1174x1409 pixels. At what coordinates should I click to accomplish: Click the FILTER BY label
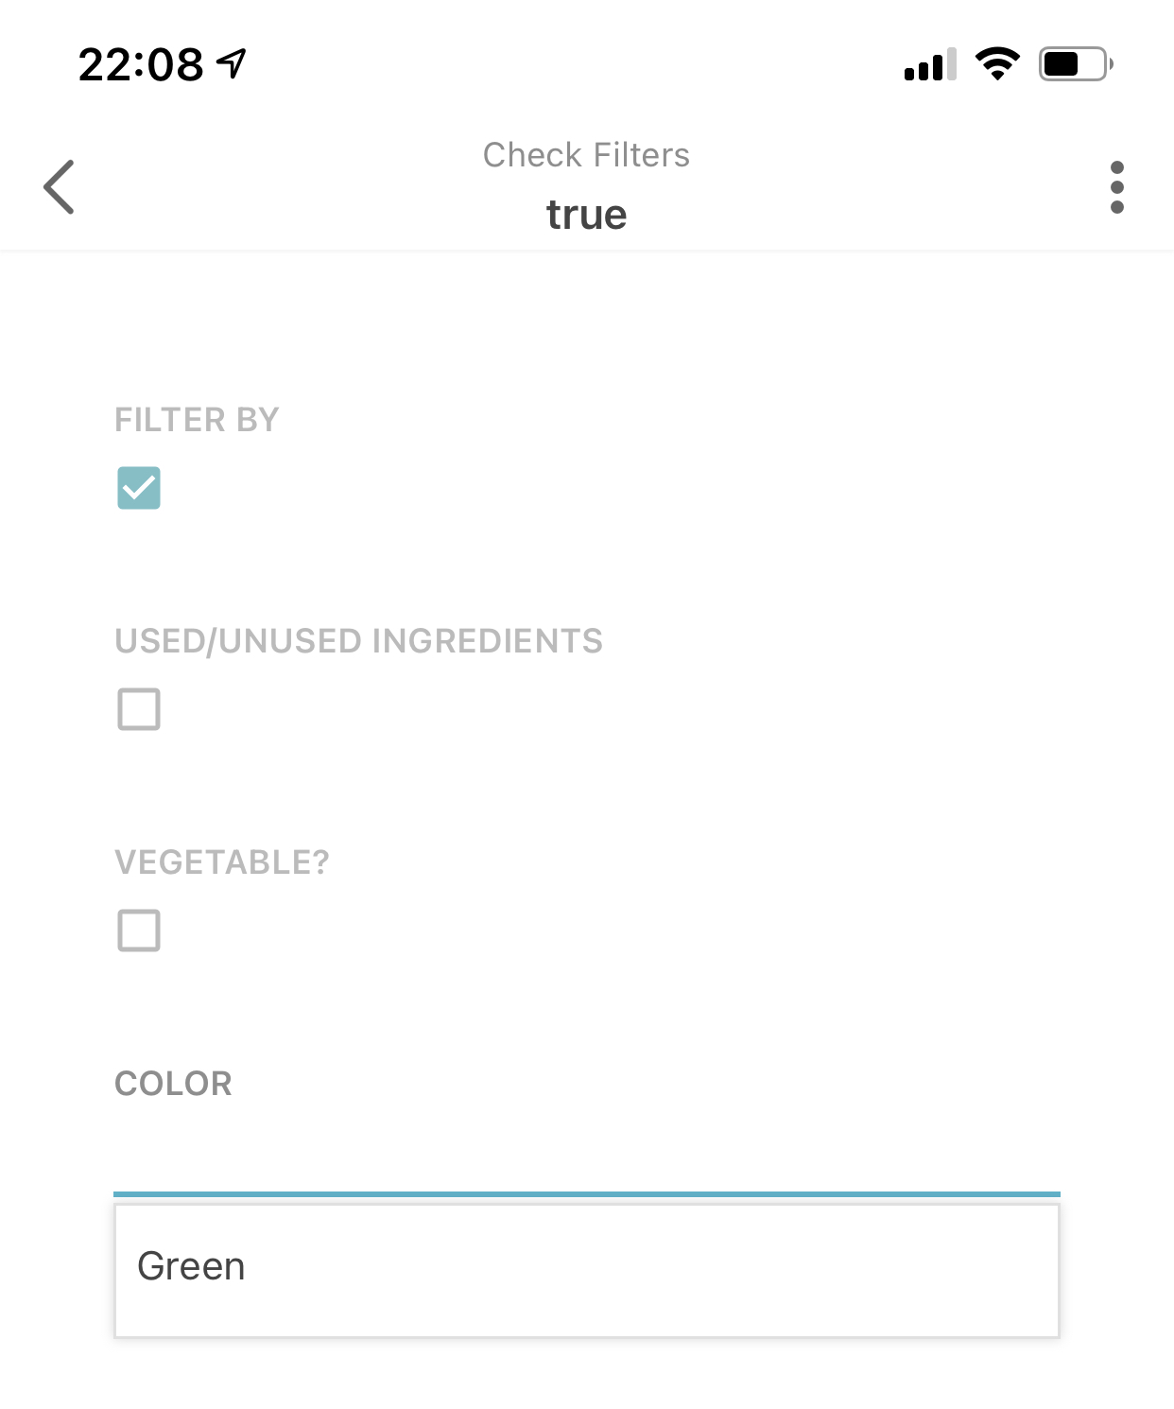point(197,420)
